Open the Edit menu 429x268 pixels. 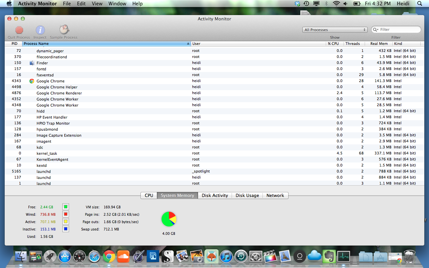81,4
